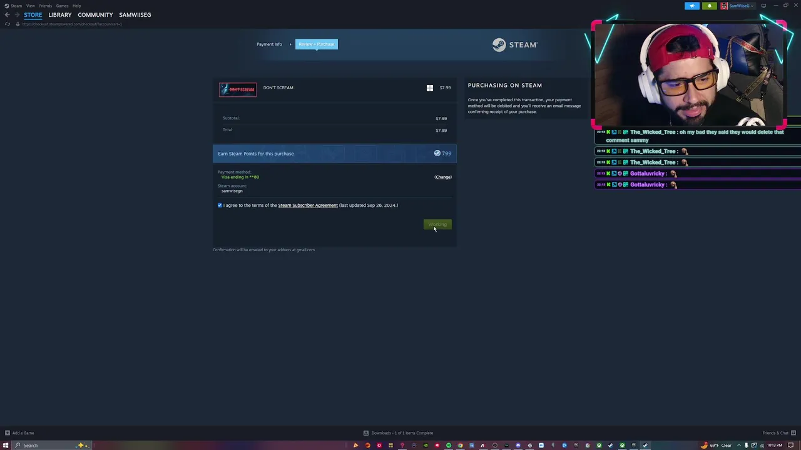Open the Downloads status bar entry

tap(399, 432)
